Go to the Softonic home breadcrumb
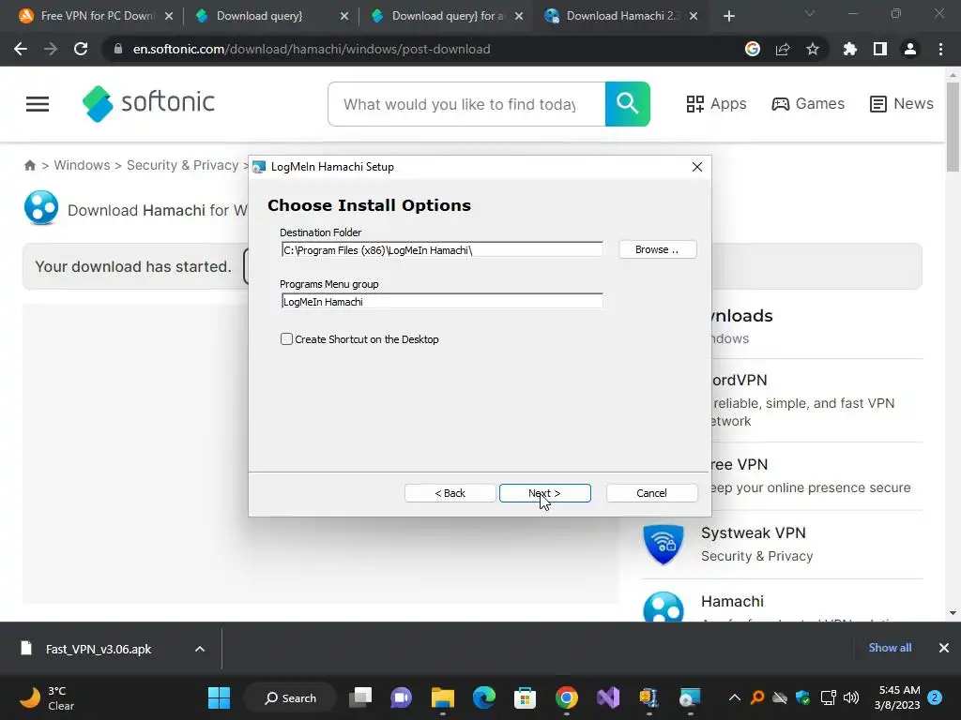Image resolution: width=961 pixels, height=720 pixels. point(29,165)
